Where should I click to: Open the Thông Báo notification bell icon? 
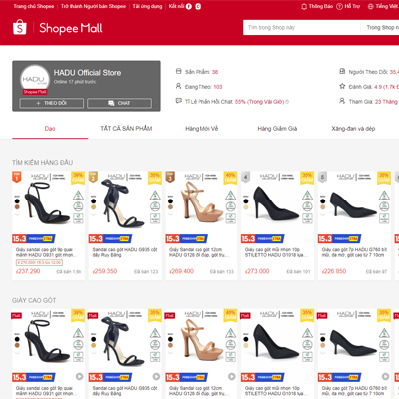point(304,6)
